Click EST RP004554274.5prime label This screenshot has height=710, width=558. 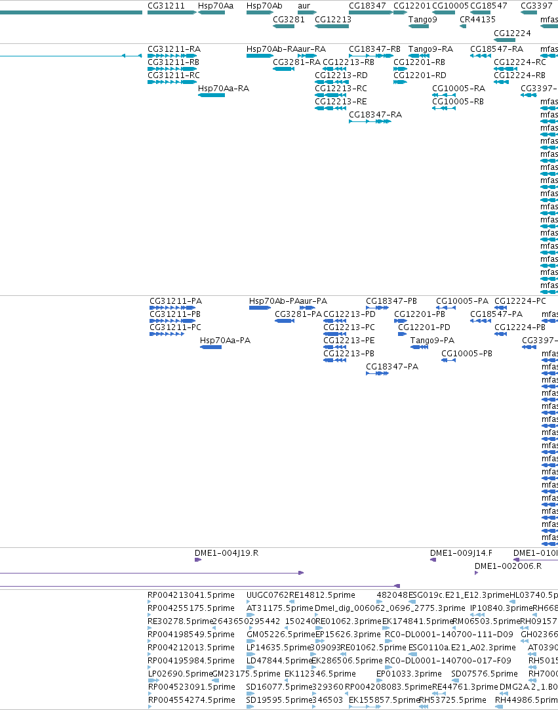[x=192, y=701]
